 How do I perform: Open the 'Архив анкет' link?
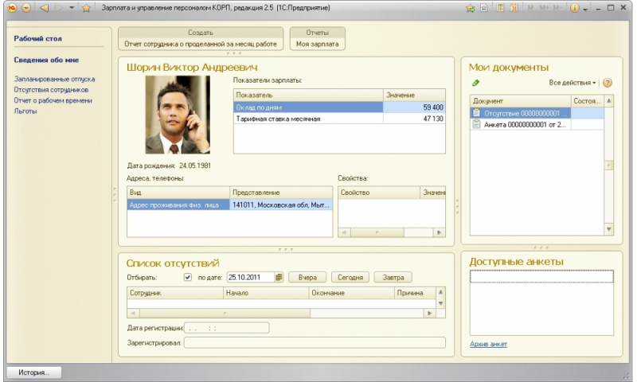click(x=489, y=344)
